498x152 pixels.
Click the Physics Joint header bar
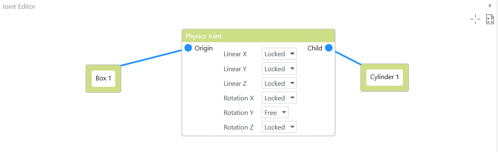[258, 36]
